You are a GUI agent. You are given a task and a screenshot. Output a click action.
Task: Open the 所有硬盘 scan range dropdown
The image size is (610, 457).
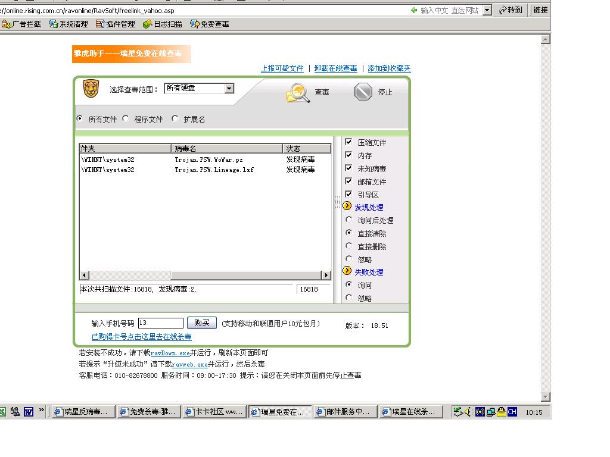229,89
